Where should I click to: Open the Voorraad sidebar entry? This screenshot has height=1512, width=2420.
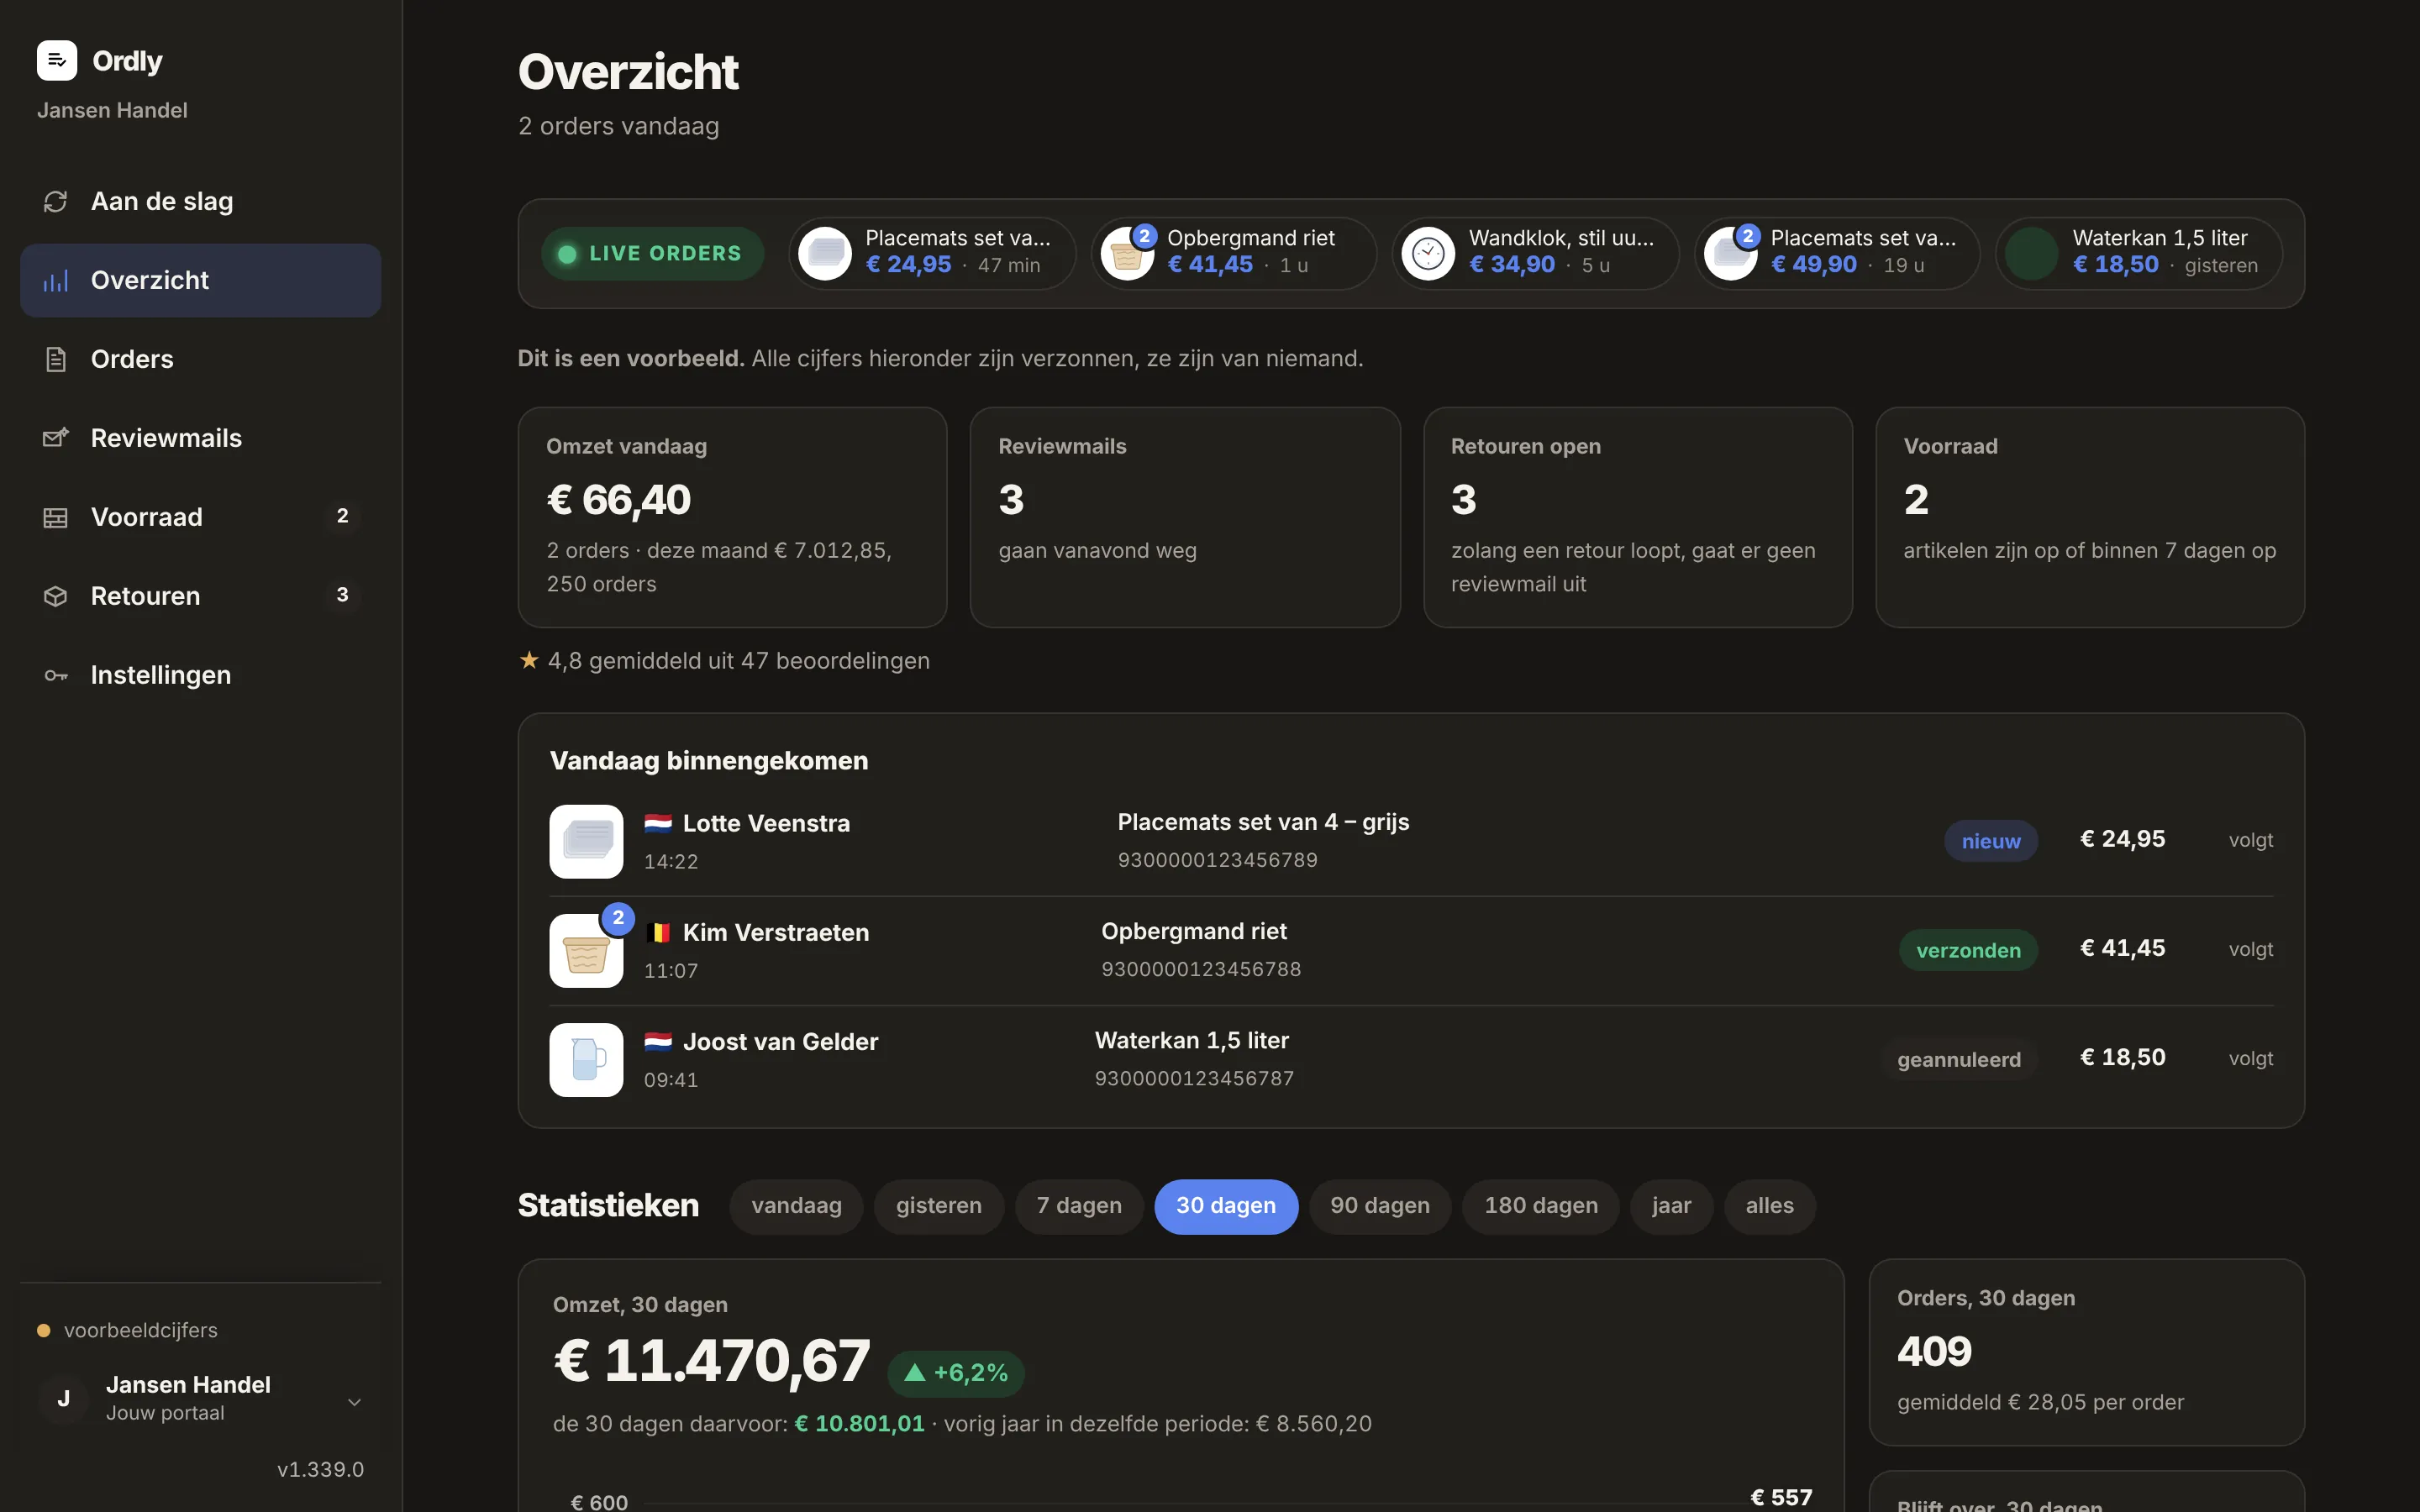[x=200, y=517]
